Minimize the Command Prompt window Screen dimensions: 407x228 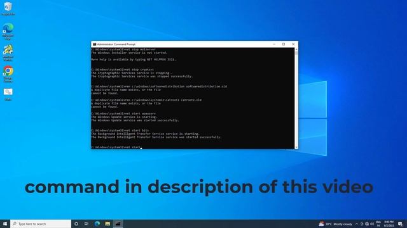tap(274, 44)
